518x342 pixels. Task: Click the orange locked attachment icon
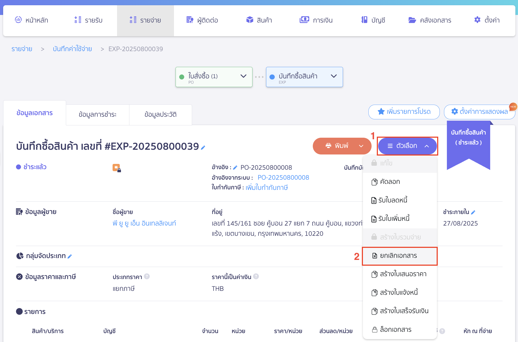(117, 168)
